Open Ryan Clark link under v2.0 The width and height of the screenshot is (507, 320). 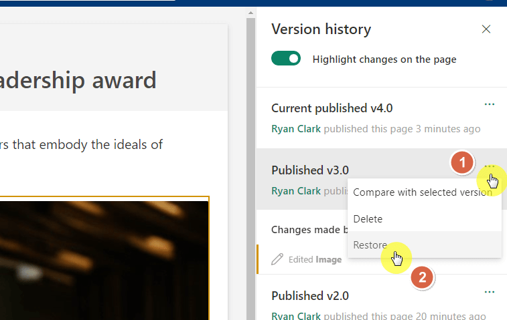pyautogui.click(x=296, y=316)
